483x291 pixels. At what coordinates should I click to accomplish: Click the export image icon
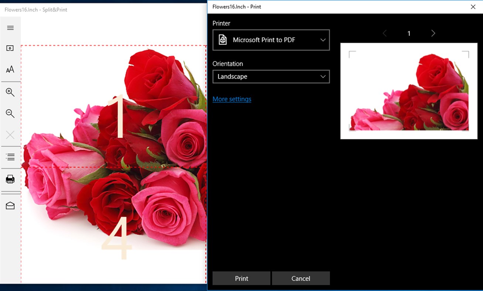[10, 48]
